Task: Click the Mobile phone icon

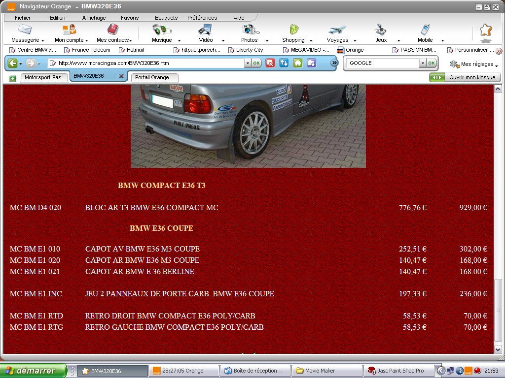Action: pyautogui.click(x=425, y=30)
